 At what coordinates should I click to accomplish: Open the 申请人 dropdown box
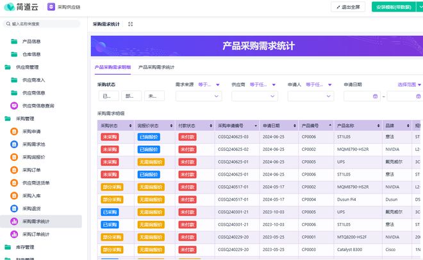pyautogui.click(x=311, y=96)
